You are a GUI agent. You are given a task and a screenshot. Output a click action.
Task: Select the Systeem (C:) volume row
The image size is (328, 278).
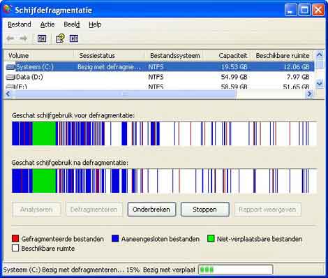(x=160, y=67)
